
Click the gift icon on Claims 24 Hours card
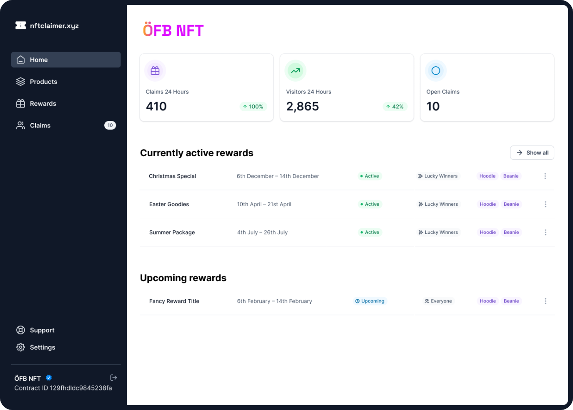[155, 71]
